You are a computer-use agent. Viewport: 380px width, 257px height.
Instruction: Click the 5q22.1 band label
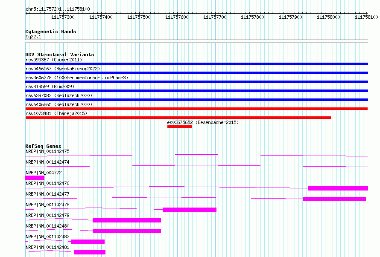(33, 37)
